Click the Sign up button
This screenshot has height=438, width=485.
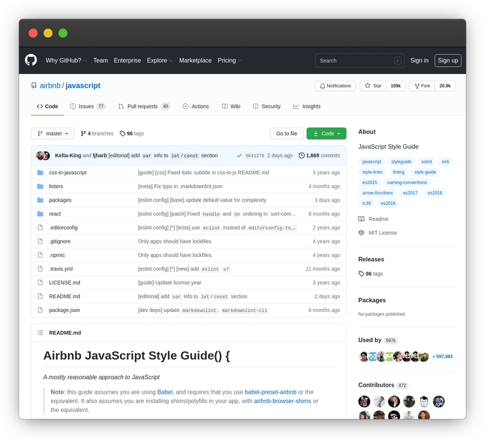(x=448, y=60)
